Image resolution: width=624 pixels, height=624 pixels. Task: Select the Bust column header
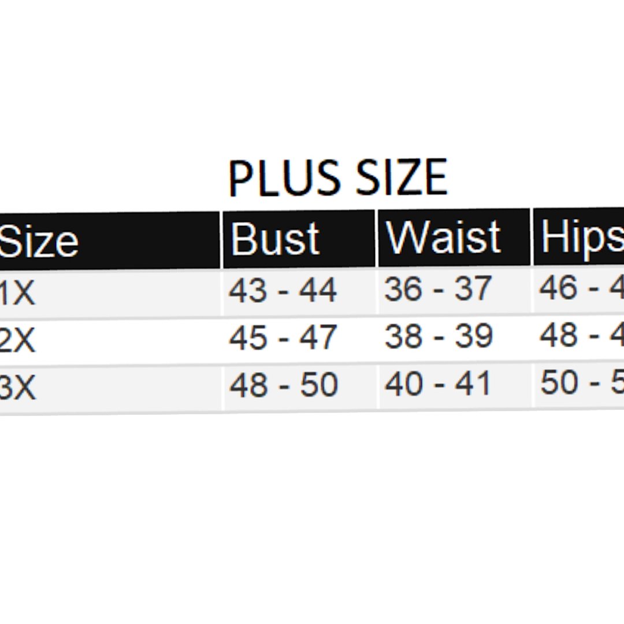point(275,239)
